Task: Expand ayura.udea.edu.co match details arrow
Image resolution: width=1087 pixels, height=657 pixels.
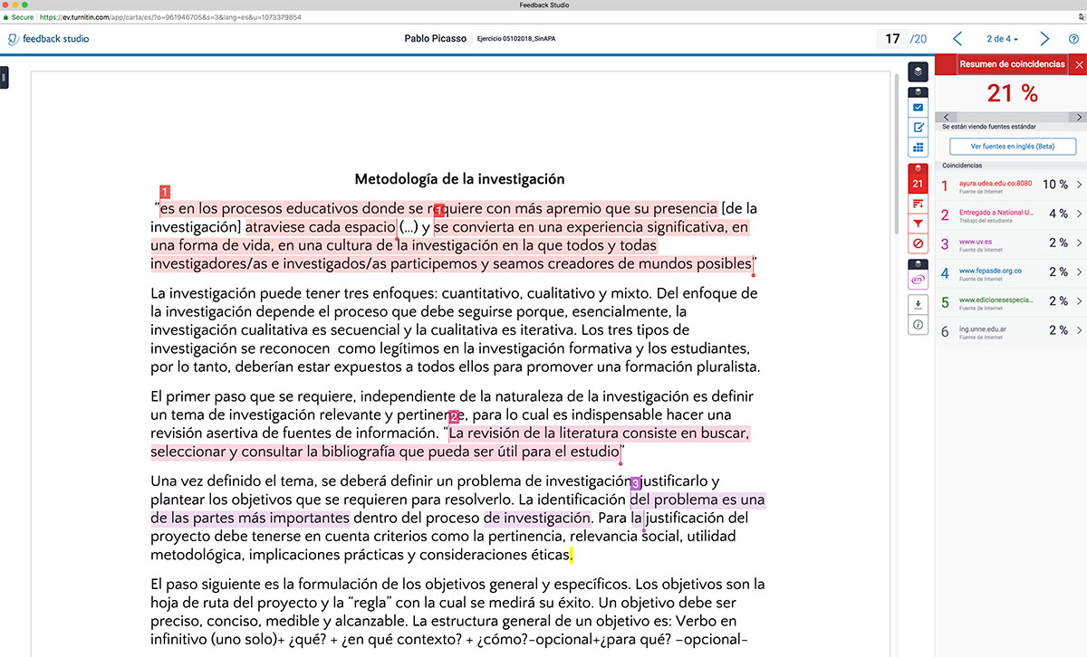Action: click(1079, 185)
